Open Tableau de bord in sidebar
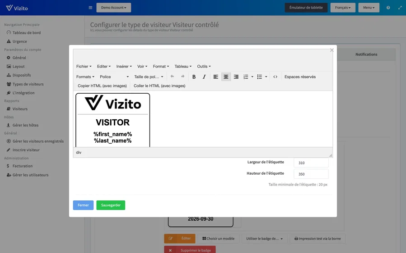The height and width of the screenshot is (253, 406). coord(23,32)
